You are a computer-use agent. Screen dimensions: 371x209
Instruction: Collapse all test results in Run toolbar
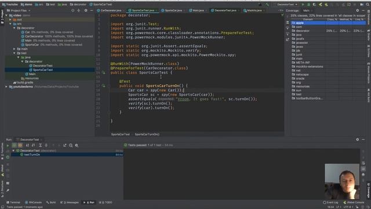pos(46,146)
